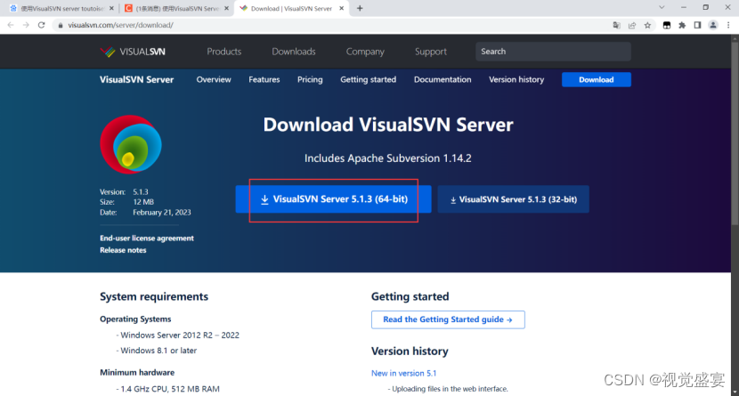
Task: Click 'Windows 8.1 or later' text
Action: click(158, 351)
